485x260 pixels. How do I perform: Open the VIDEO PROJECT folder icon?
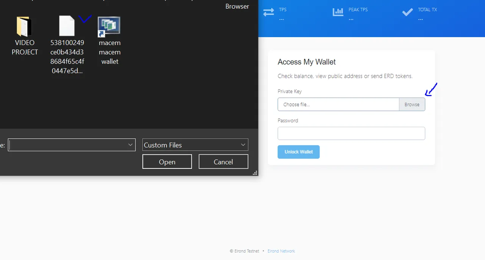click(25, 26)
